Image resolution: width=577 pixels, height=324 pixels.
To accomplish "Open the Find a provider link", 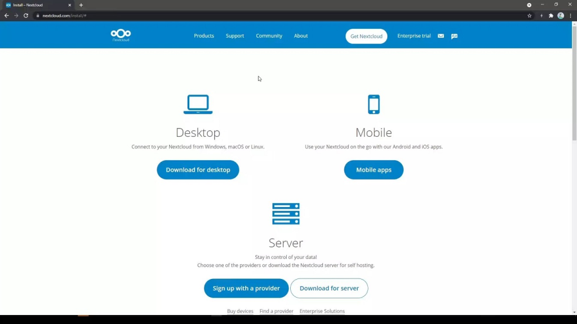I will coord(276,311).
